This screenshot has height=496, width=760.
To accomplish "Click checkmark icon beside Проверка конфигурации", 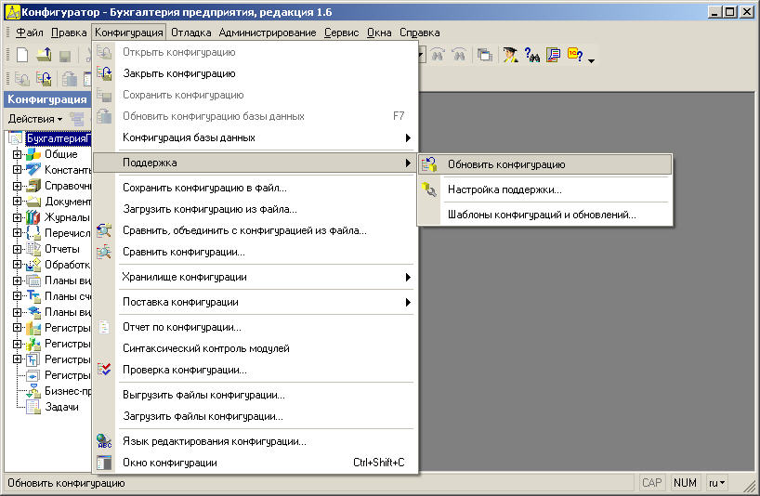I will click(x=104, y=370).
